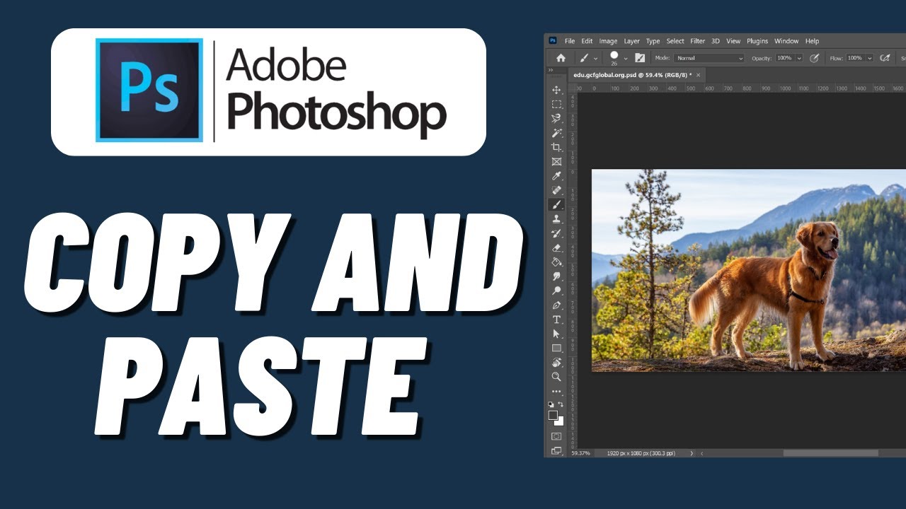Image resolution: width=906 pixels, height=509 pixels.
Task: Open the brush preset picker arrow
Action: click(x=626, y=58)
